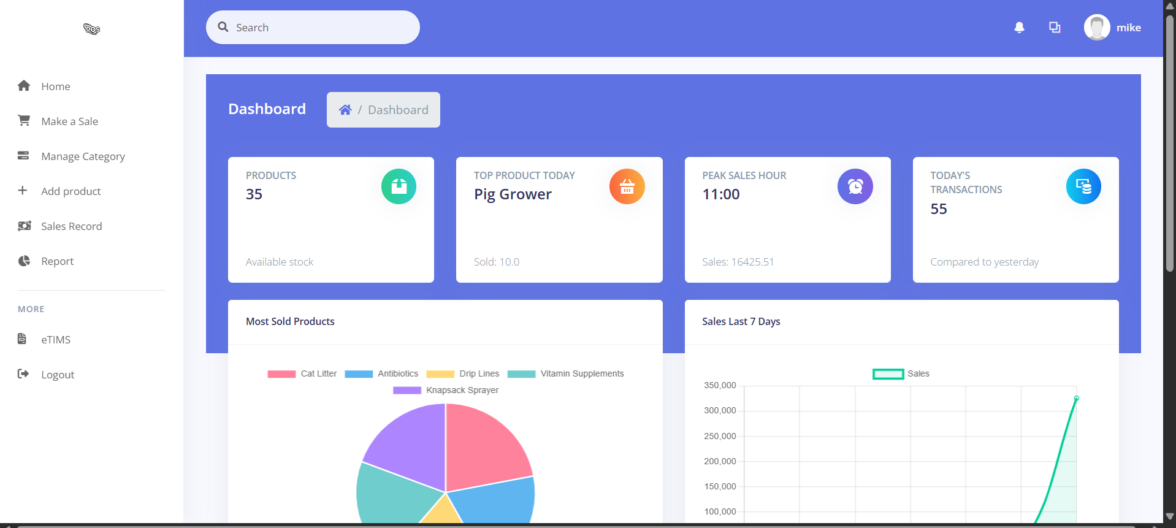The image size is (1176, 528).
Task: Toggle Drip Lines legend color swatch
Action: [440, 374]
